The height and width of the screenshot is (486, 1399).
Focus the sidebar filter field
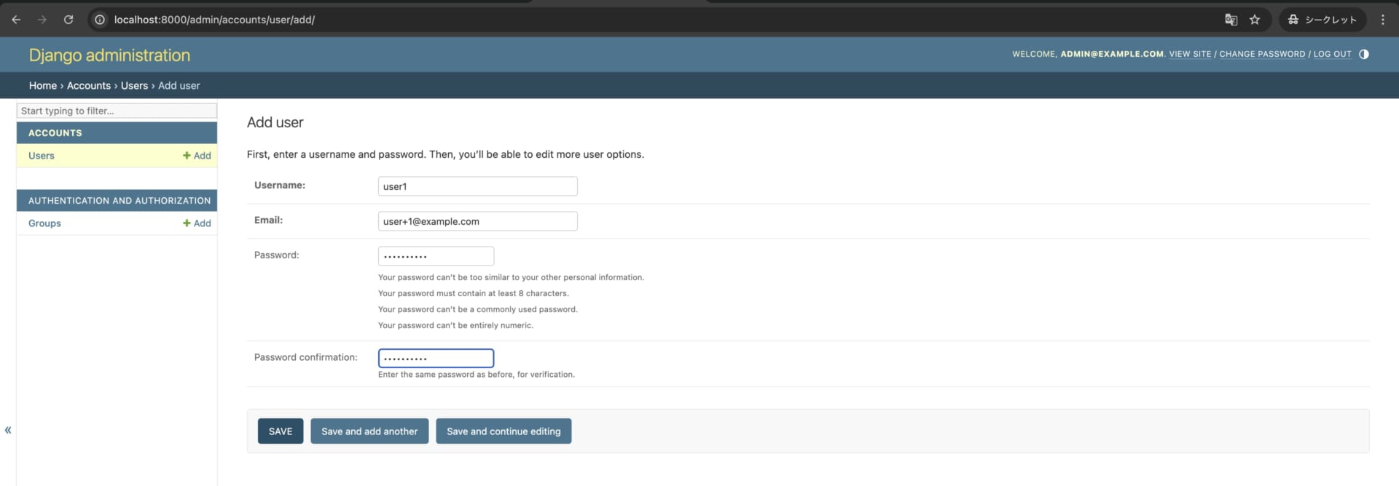click(117, 111)
